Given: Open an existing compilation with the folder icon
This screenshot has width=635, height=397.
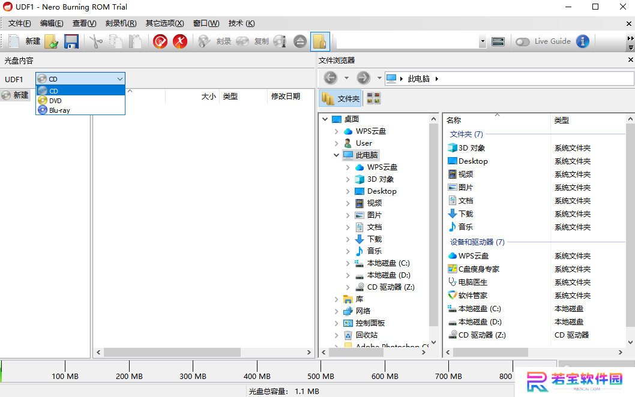Looking at the screenshot, I should 52,41.
